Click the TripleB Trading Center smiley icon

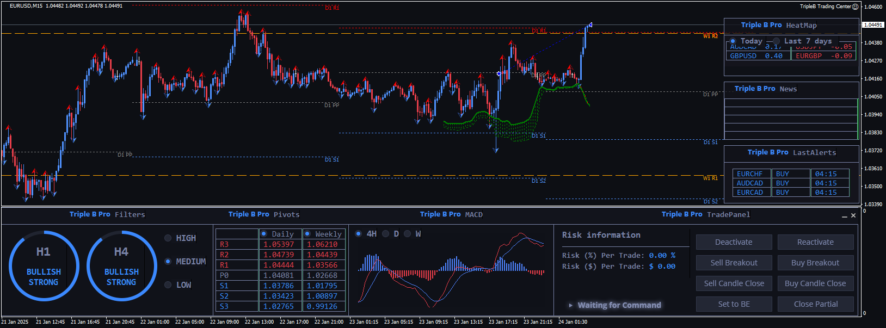pos(855,7)
